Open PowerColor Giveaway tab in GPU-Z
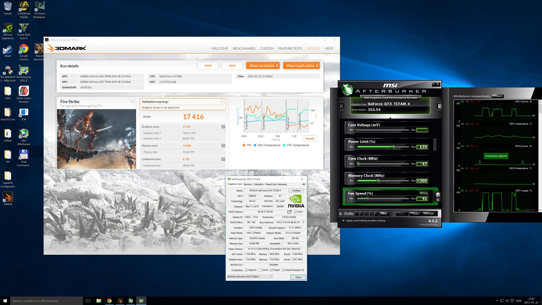 (x=276, y=184)
